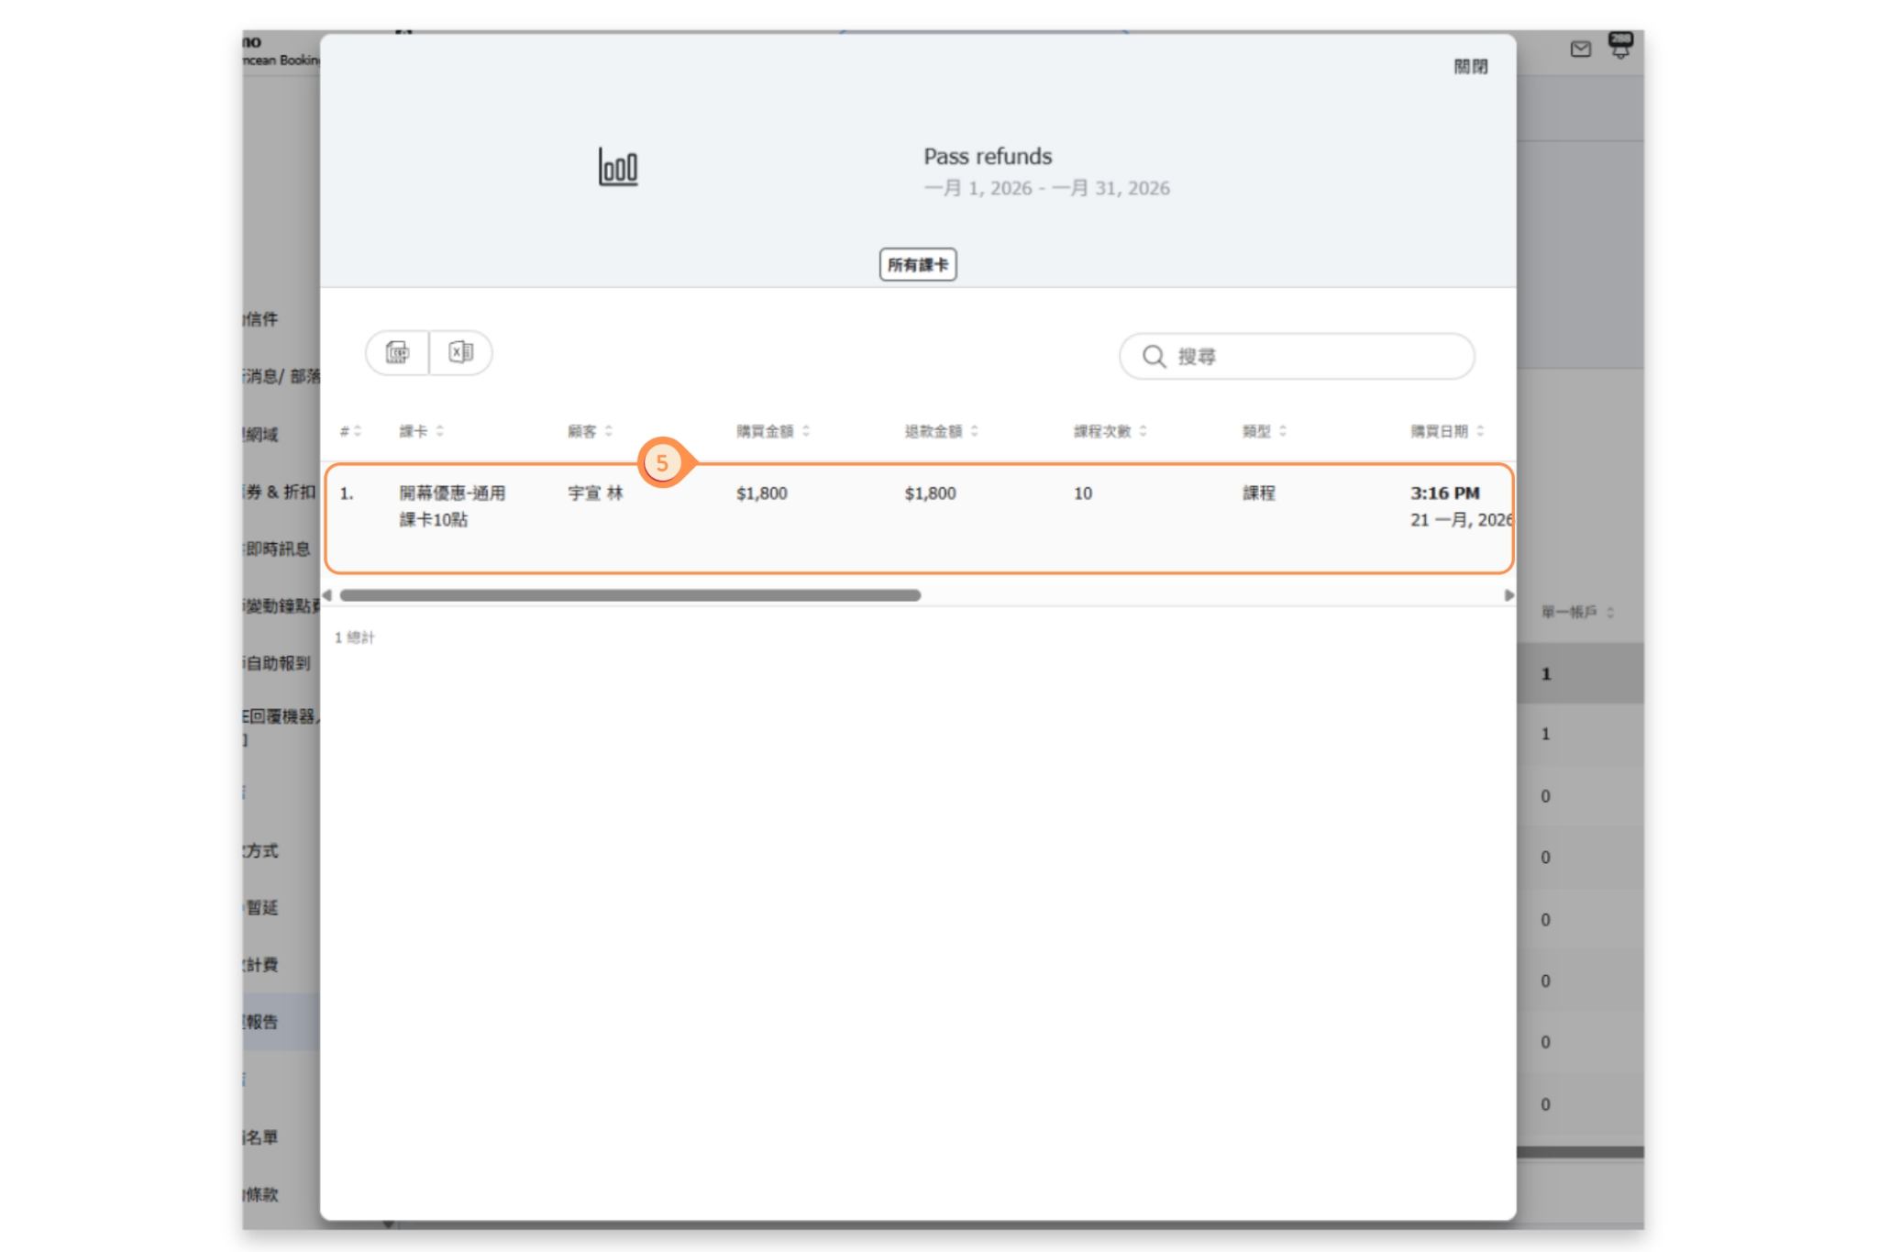Click the right arrow of the horizontal scrollbar
Image resolution: width=1878 pixels, height=1252 pixels.
coord(1508,595)
